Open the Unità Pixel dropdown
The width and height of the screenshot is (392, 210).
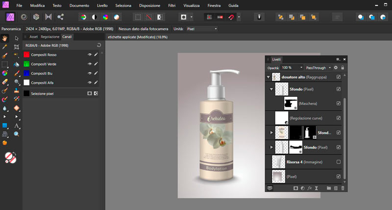[x=202, y=29]
